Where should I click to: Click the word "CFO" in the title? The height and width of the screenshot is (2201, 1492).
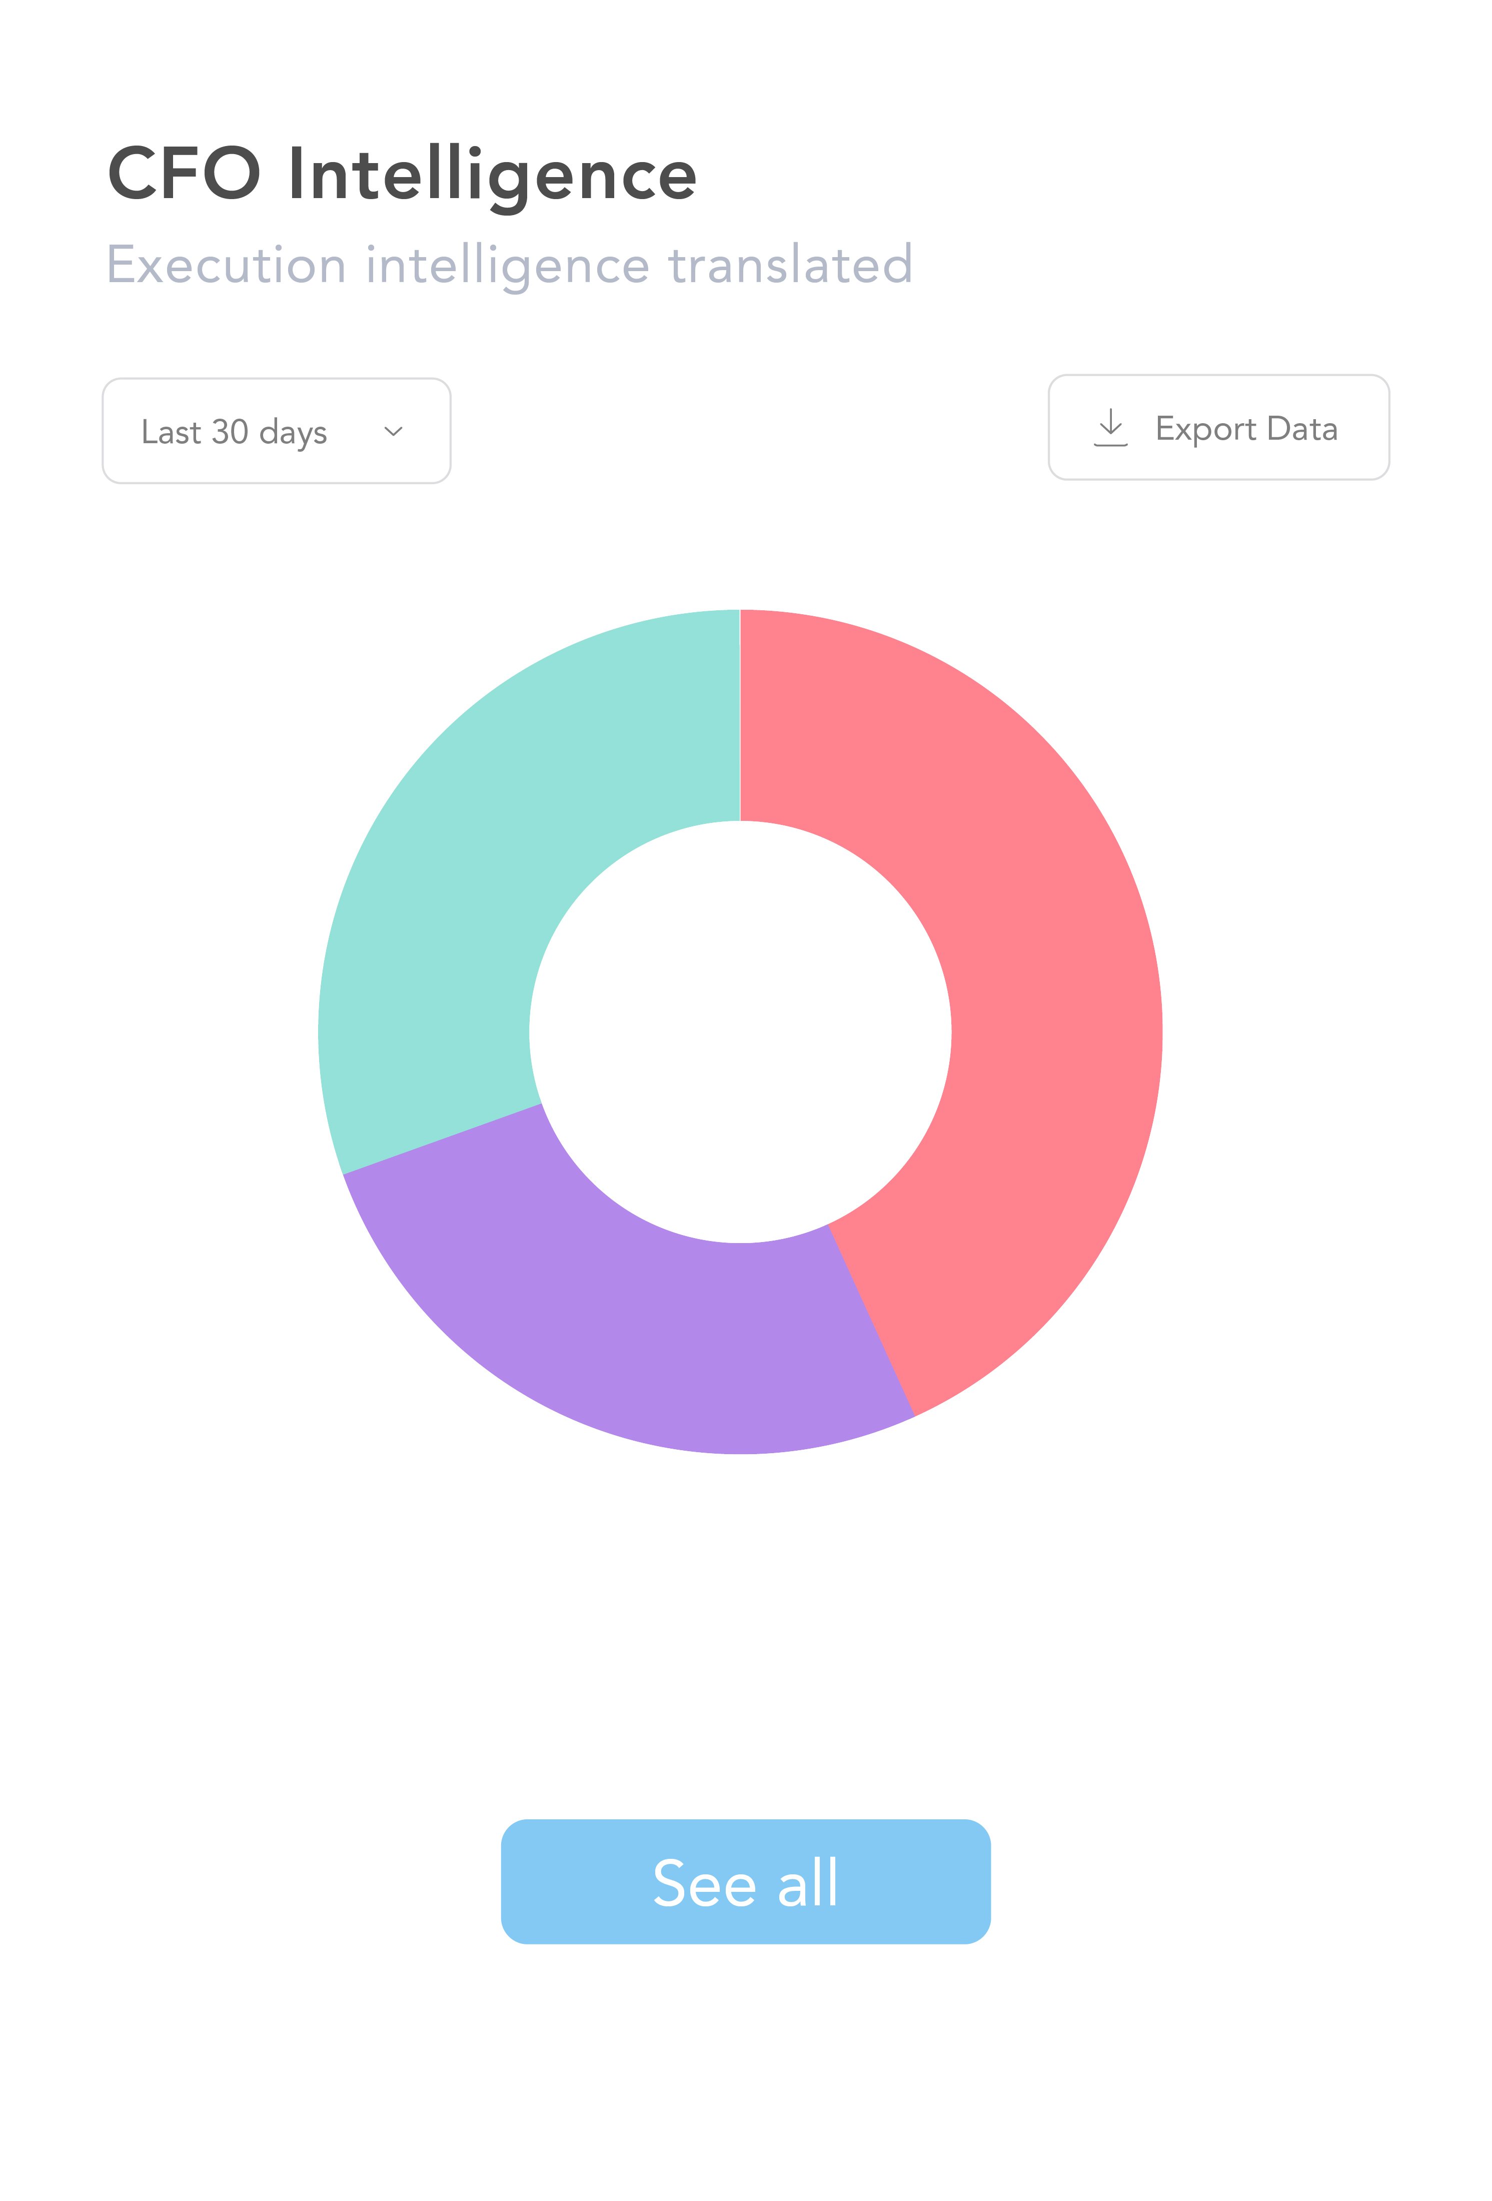184,174
